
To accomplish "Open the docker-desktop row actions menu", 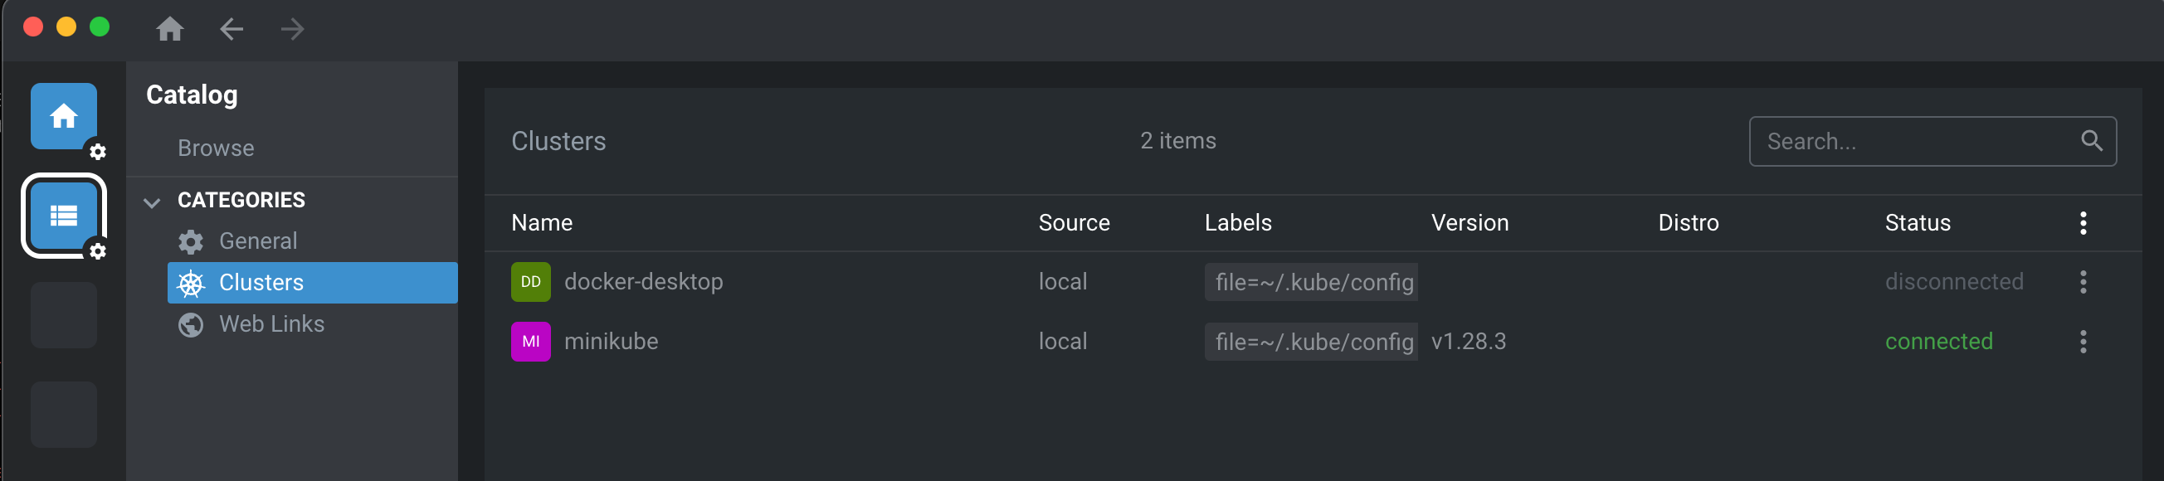I will (2084, 282).
